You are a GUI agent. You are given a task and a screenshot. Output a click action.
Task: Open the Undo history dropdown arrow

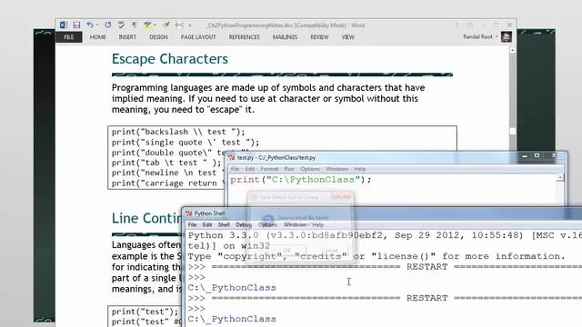(97, 25)
